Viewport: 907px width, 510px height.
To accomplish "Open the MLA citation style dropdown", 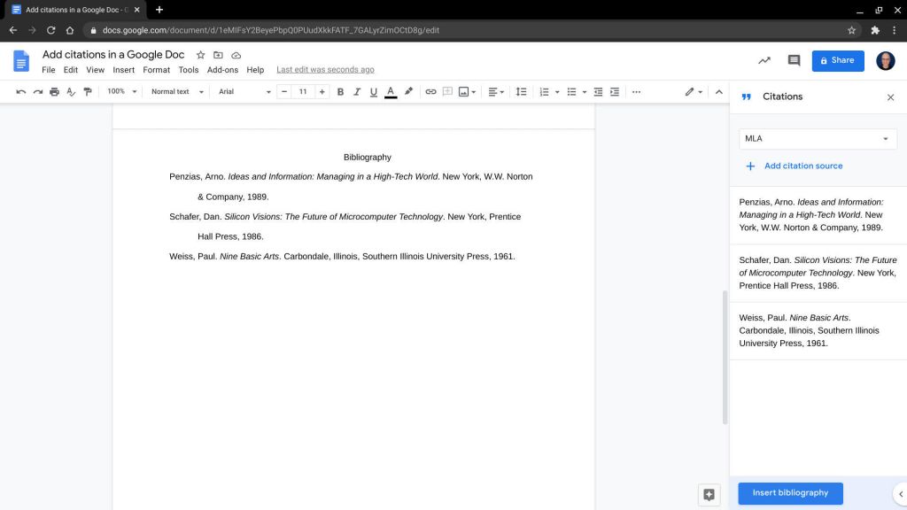I will [x=816, y=138].
